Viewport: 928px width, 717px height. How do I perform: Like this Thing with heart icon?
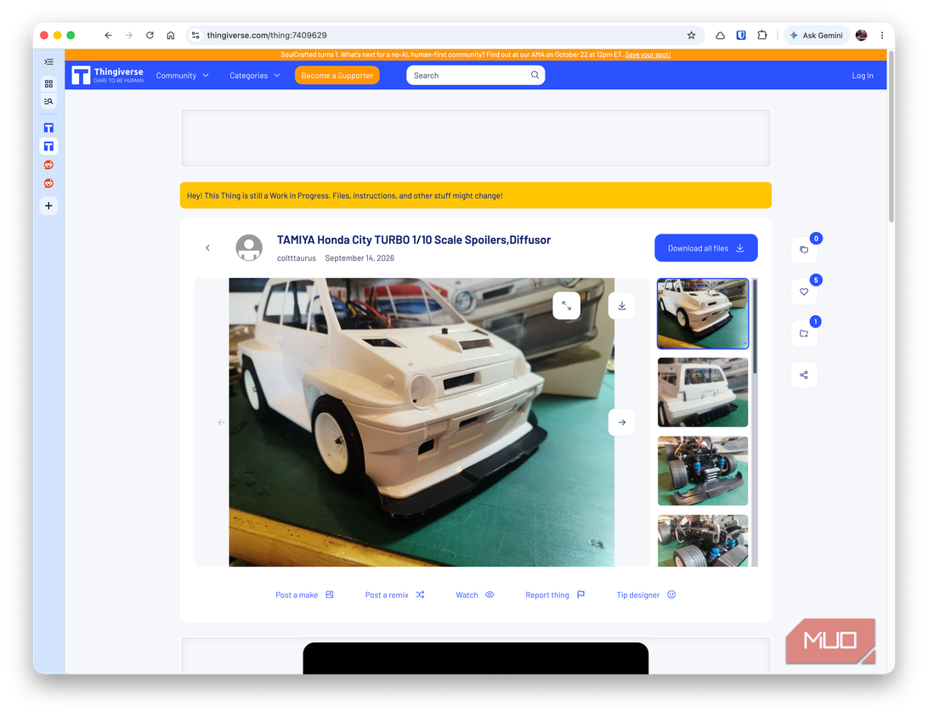click(804, 291)
